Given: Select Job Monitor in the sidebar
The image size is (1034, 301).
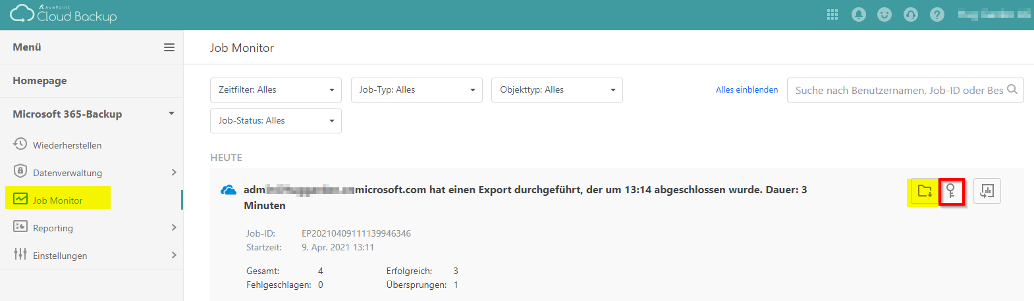Looking at the screenshot, I should pos(57,200).
